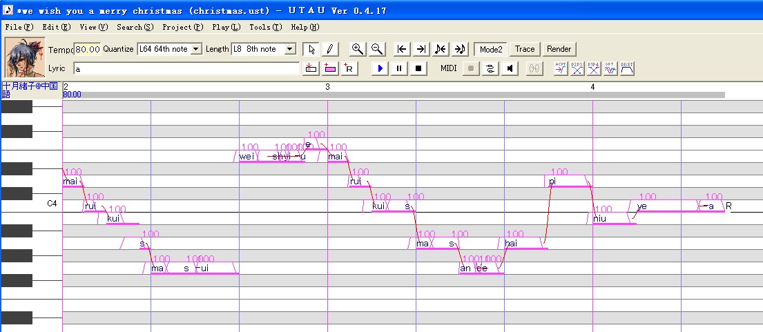Screen dimensions: 763x332
Task: Select the 'an' note
Action: pyautogui.click(x=466, y=268)
